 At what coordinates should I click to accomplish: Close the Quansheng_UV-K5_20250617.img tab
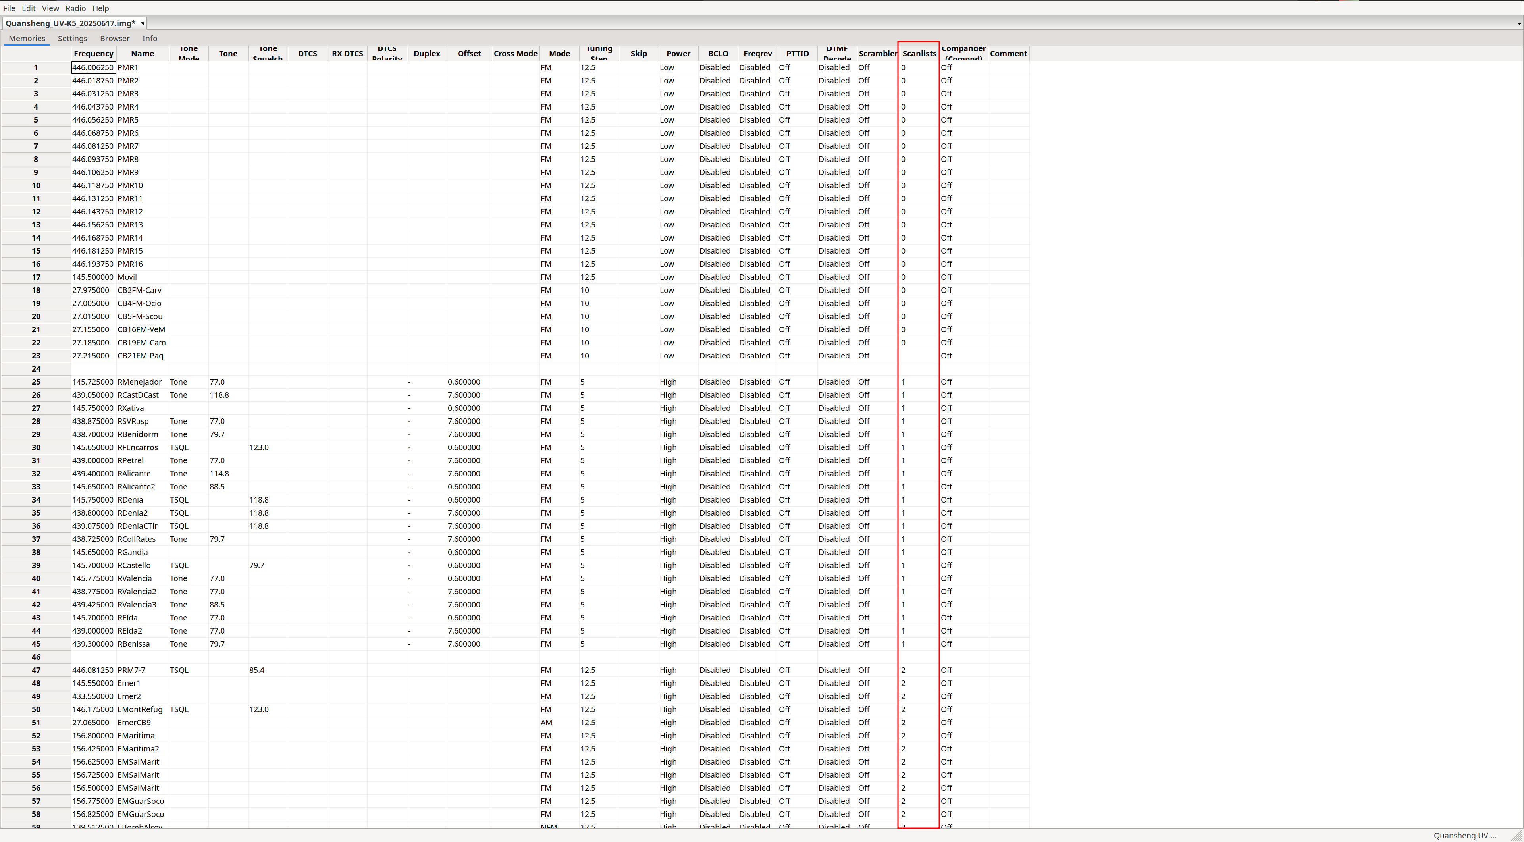[x=143, y=23]
